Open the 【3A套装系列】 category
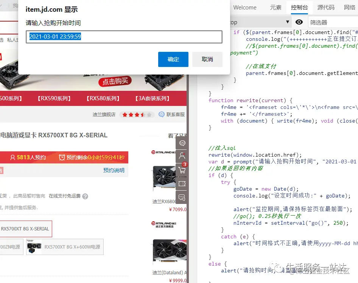Image resolution: width=358 pixels, height=283 pixels. 152,98
